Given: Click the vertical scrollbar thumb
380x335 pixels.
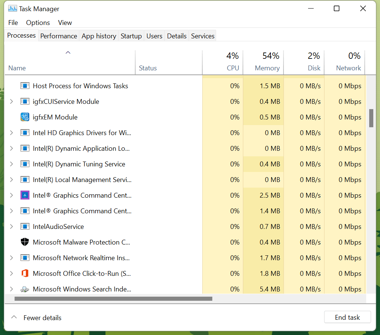Looking at the screenshot, I should (371, 118).
